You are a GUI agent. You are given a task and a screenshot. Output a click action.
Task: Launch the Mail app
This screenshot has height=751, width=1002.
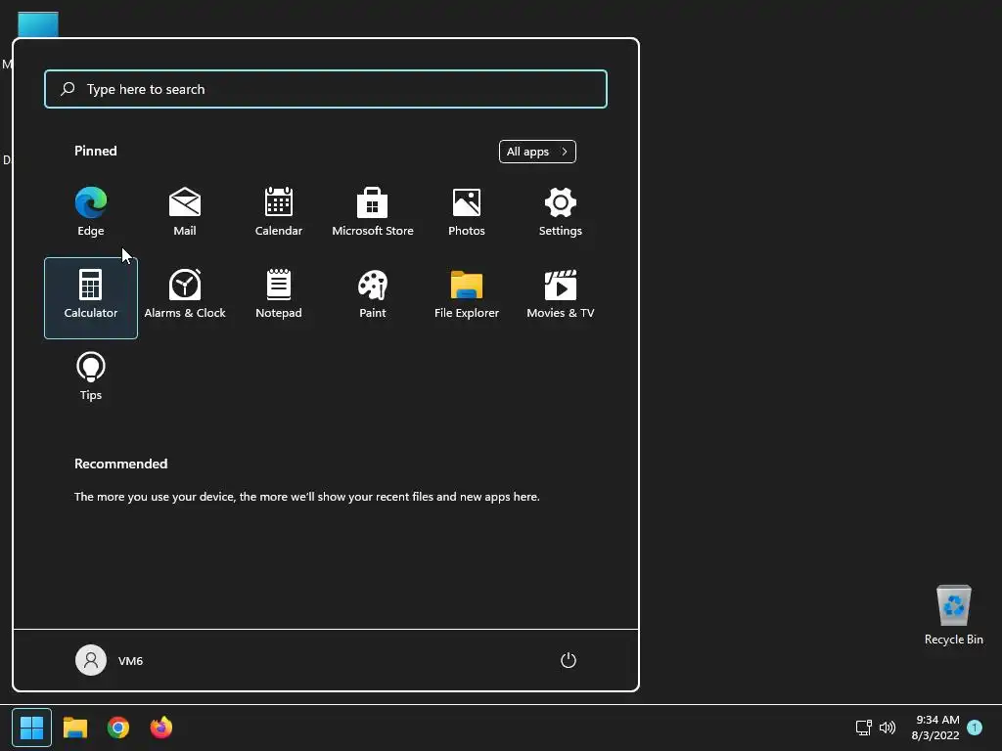coord(185,211)
